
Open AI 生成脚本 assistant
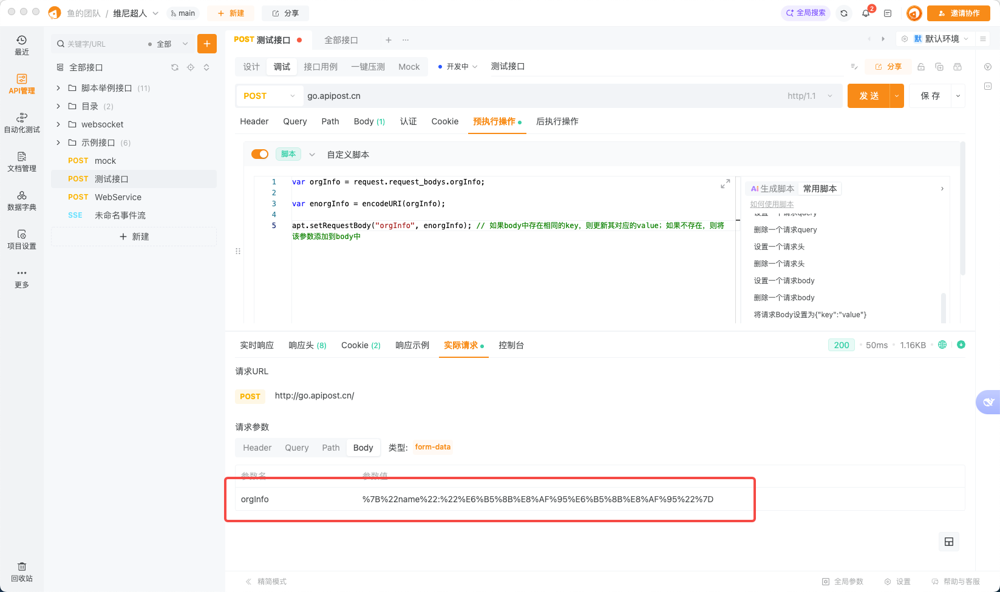(x=770, y=188)
